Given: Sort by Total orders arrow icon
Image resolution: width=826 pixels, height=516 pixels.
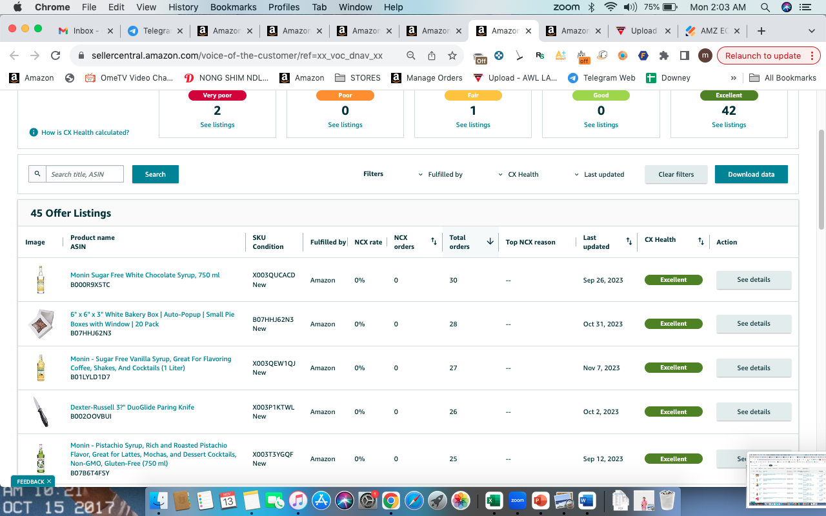Looking at the screenshot, I should pos(490,241).
